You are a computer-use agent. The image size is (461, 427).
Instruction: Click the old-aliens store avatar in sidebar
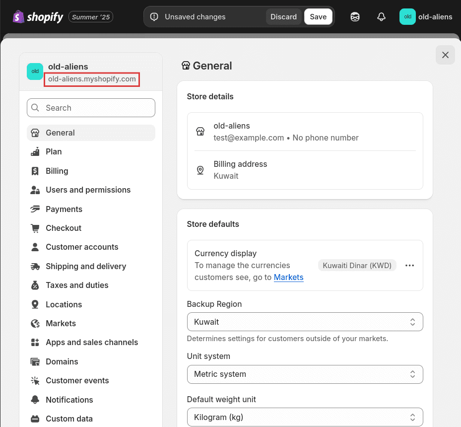click(x=35, y=71)
